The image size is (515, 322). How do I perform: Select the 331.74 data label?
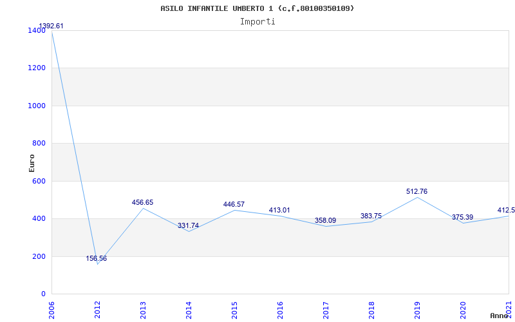pyautogui.click(x=188, y=225)
